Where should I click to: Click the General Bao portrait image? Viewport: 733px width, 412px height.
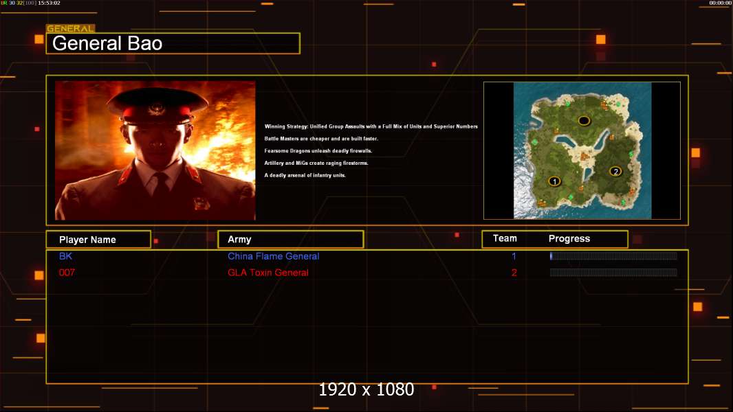[155, 150]
